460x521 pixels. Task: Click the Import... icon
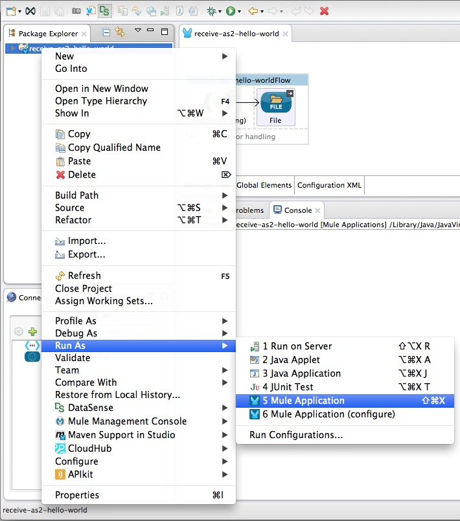(60, 241)
